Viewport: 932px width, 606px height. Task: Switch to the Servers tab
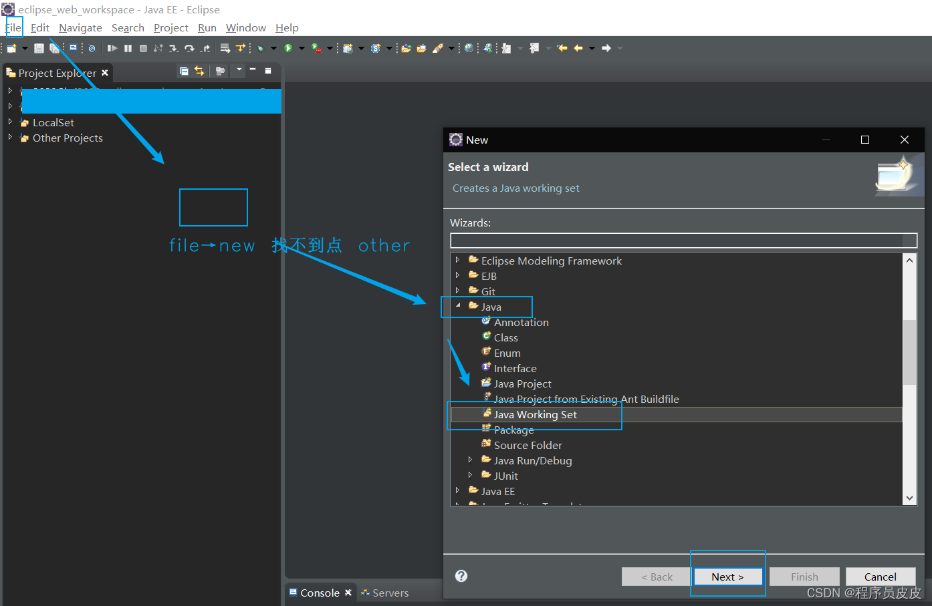click(390, 592)
